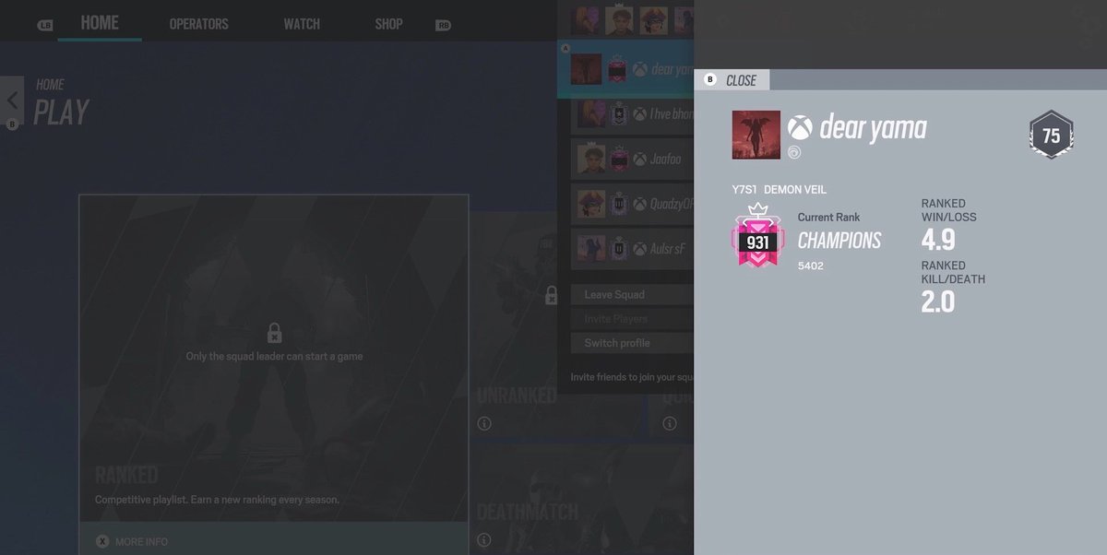Select squad member Jaafoo row
The width and height of the screenshot is (1107, 555).
pos(632,159)
